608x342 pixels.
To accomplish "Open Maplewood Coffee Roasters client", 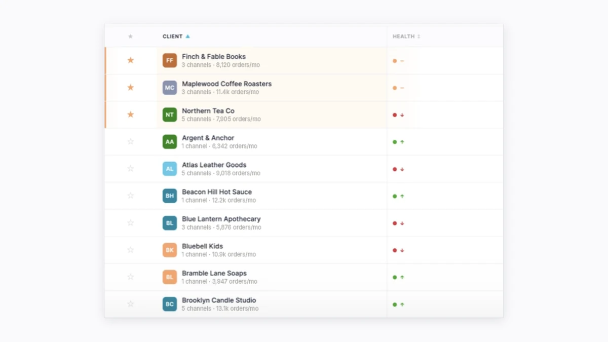I will pyautogui.click(x=226, y=84).
